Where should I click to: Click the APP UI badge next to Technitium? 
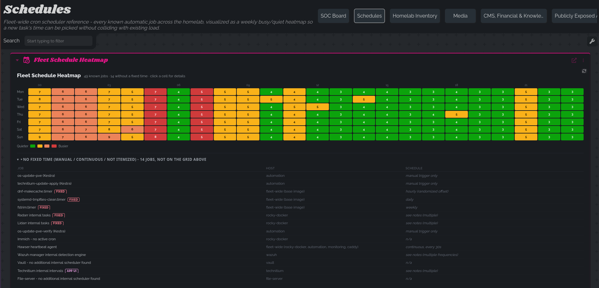coord(72,271)
